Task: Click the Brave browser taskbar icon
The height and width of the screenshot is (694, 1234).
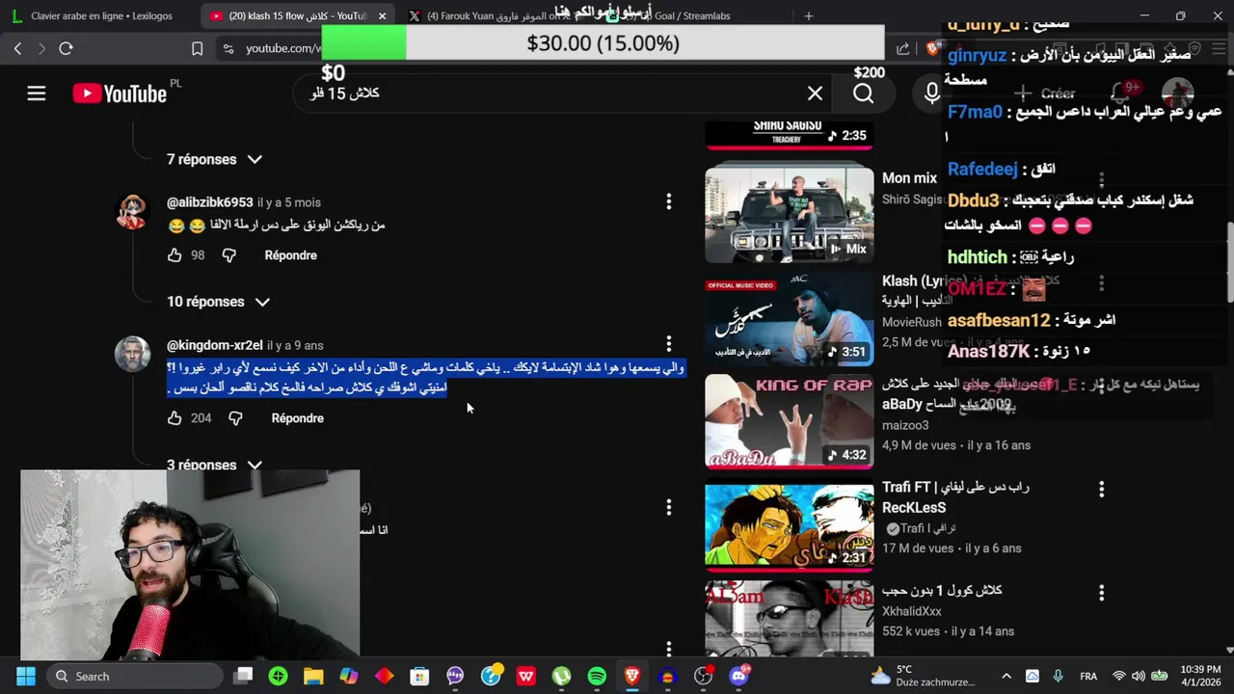Action: click(x=632, y=676)
